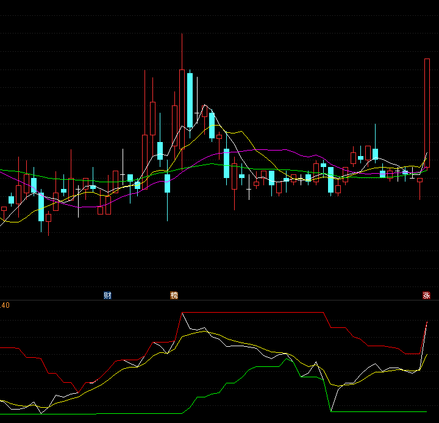Screen dimensions: 439x423
Task: Open the blue 财 financial report marker
Action: click(x=107, y=296)
